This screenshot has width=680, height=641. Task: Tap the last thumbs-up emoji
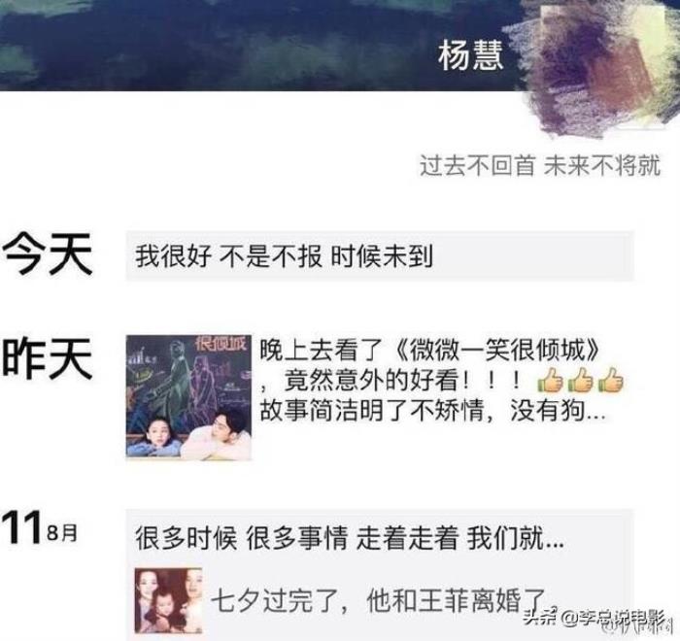[610, 381]
